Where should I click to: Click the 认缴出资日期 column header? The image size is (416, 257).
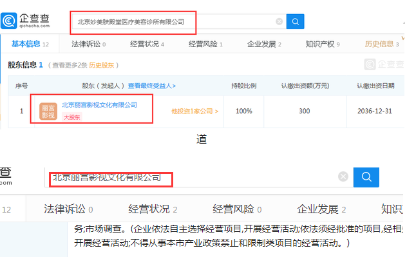(375, 86)
